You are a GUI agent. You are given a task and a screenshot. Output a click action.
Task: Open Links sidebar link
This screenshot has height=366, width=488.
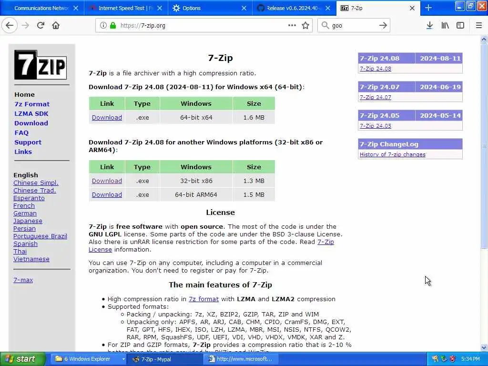click(23, 152)
